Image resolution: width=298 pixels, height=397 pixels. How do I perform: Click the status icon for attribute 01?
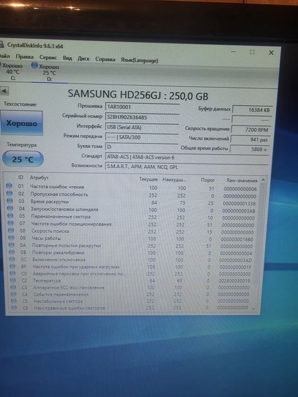click(x=9, y=185)
